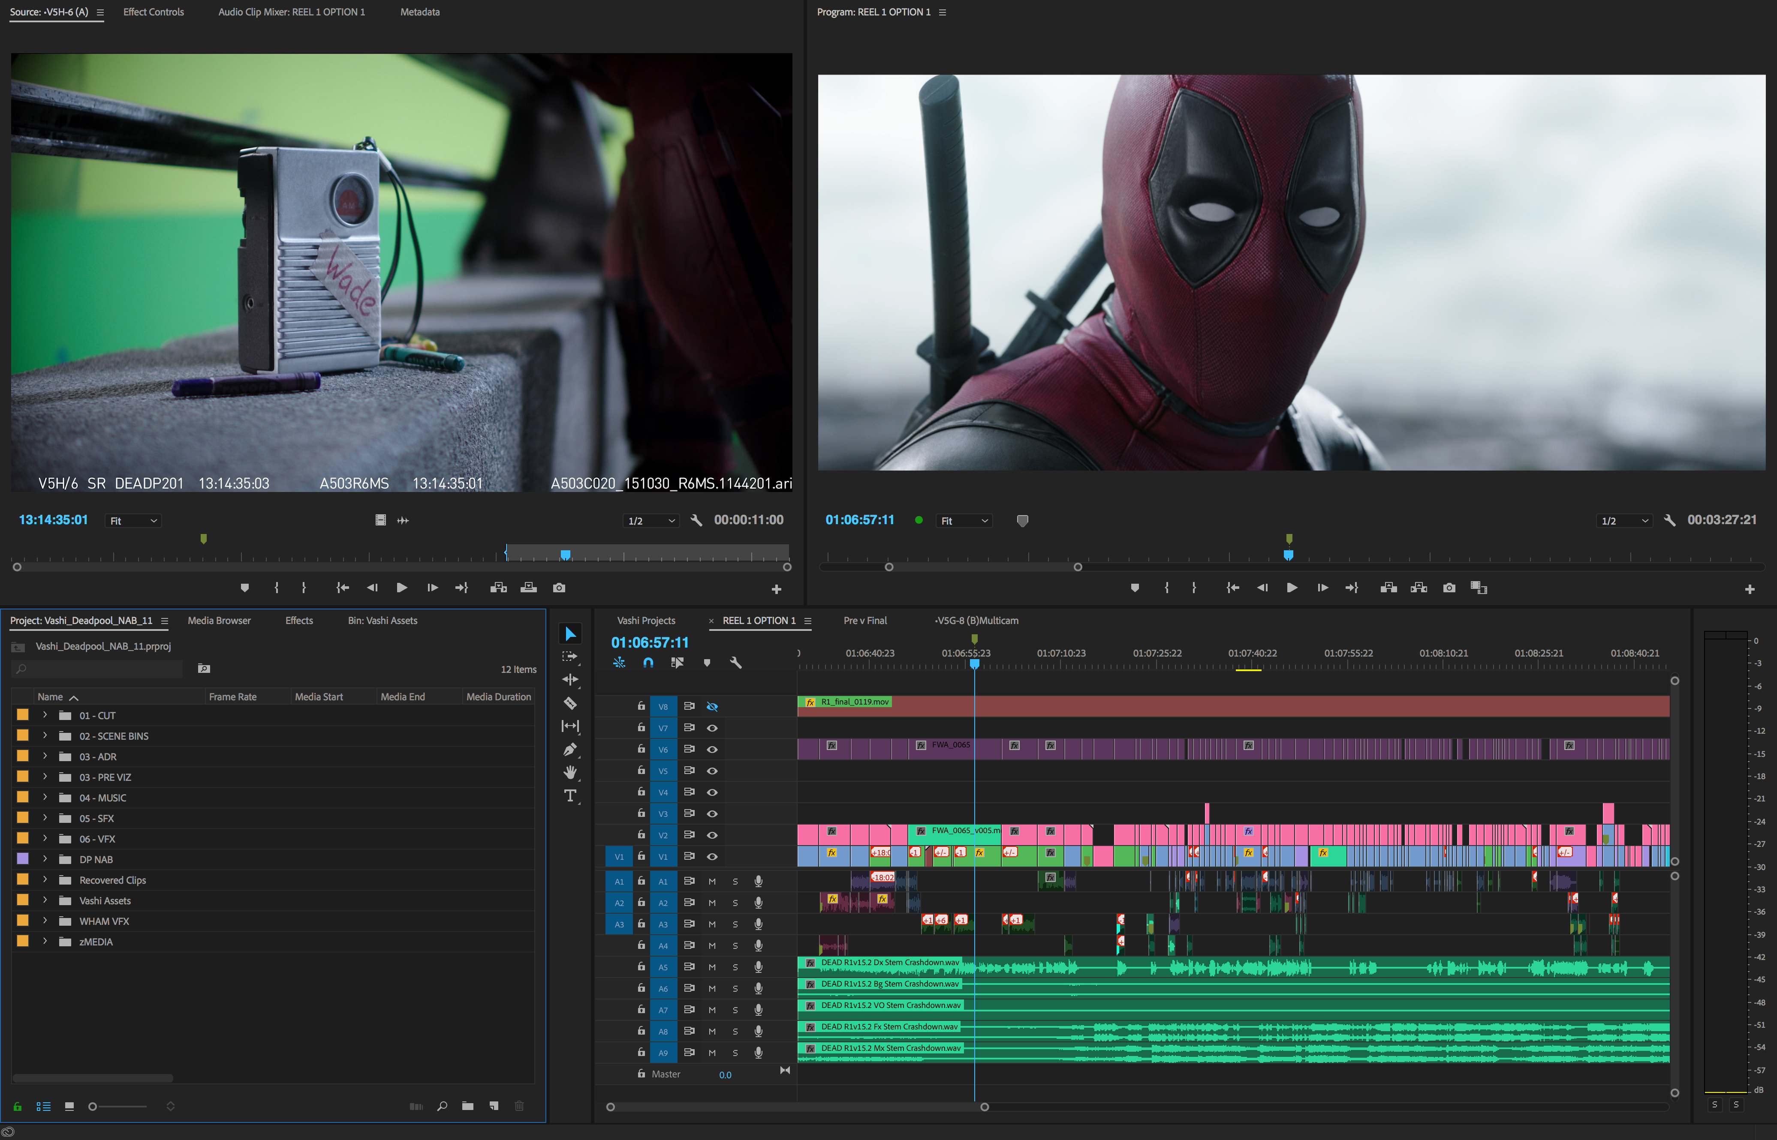Screen dimensions: 1777x1140
Task: Open Program monitor 1/2 resolution dropdown
Action: [x=1624, y=520]
